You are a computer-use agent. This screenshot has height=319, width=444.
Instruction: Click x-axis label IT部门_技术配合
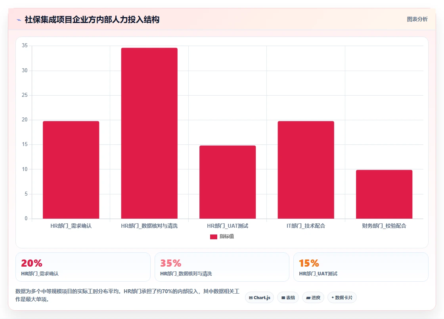click(x=306, y=226)
